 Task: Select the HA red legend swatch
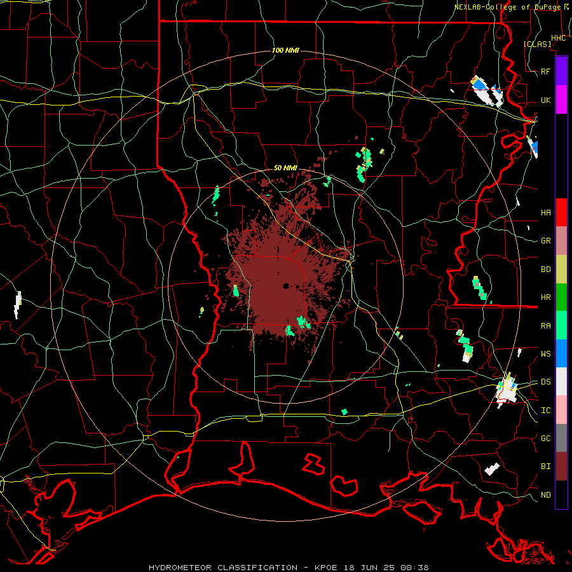(x=561, y=212)
